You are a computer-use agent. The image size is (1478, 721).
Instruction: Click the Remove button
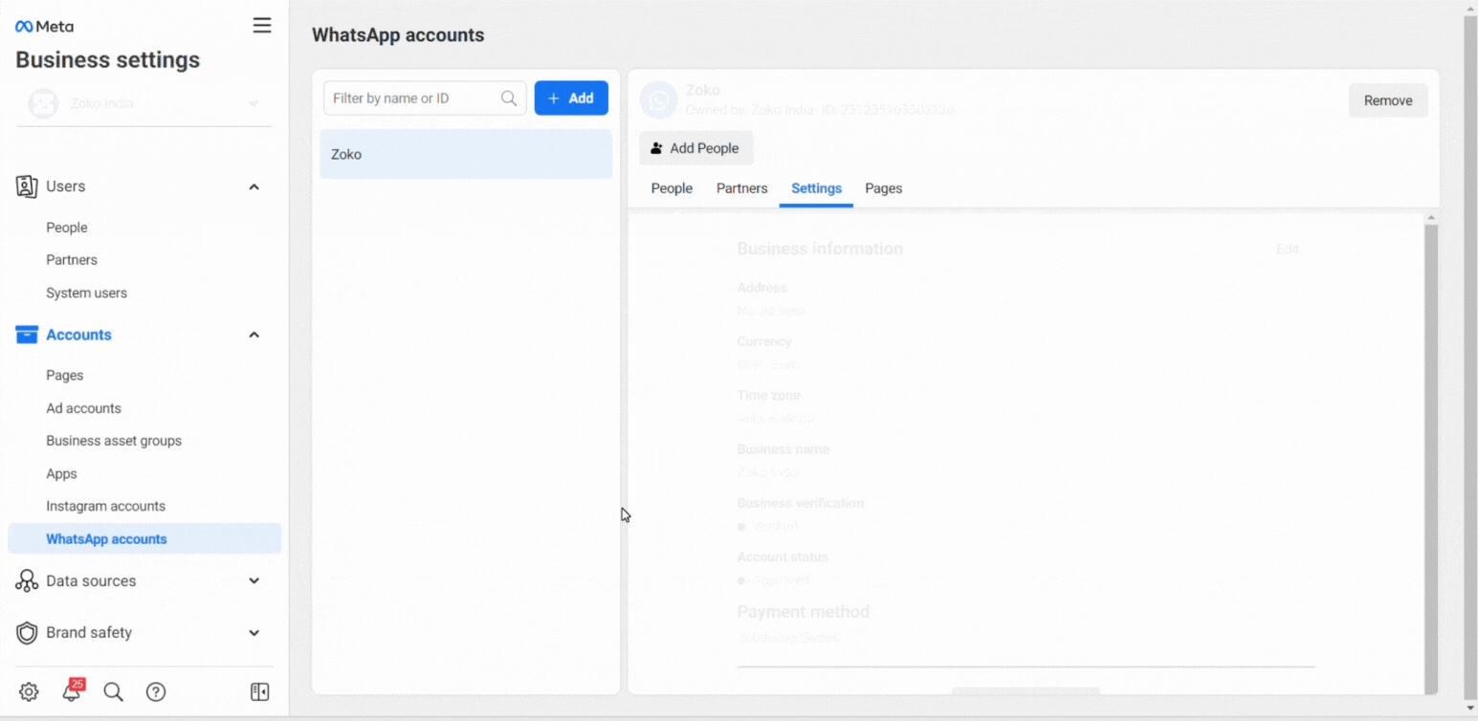click(1387, 100)
